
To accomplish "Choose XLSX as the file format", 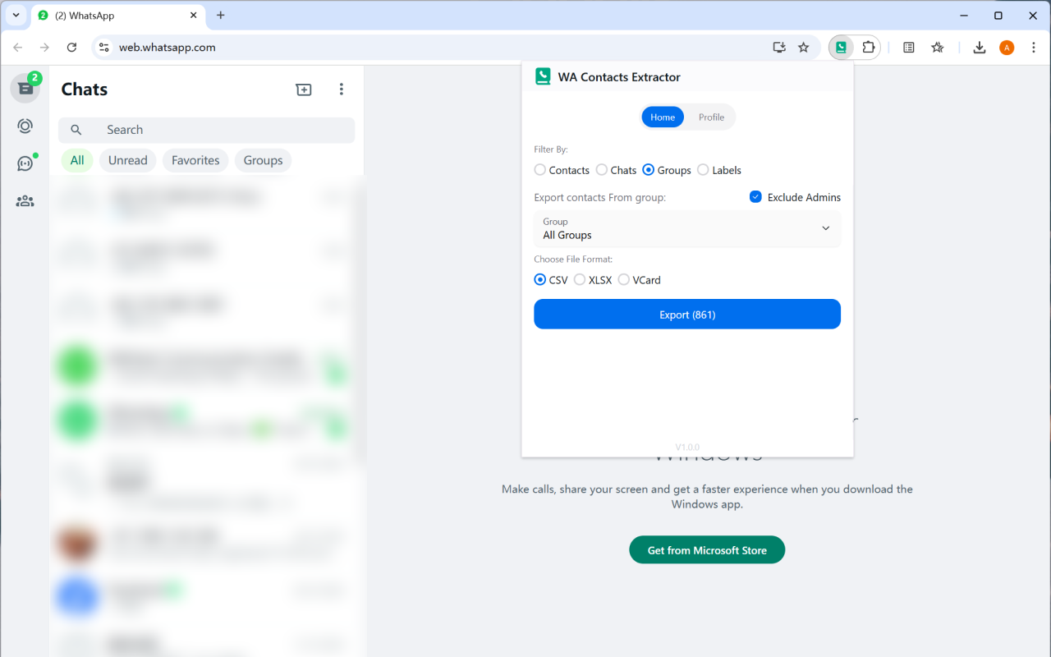I will (x=579, y=279).
